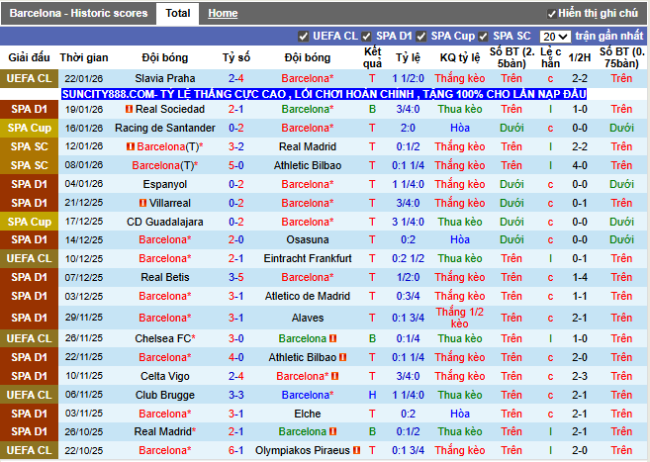Open the SUNCITY888.COM banner ad link
This screenshot has height=462, width=650.
point(325,94)
